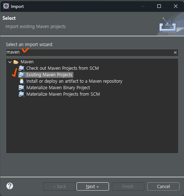Click the Maven folder icon
Viewport: 184px width, 196px height.
pyautogui.click(x=16, y=62)
